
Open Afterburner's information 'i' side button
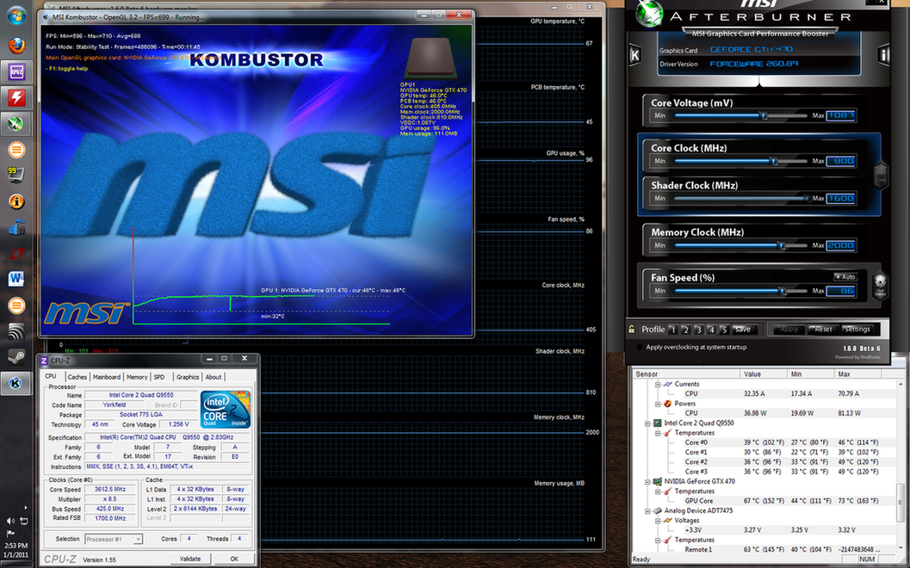[883, 55]
